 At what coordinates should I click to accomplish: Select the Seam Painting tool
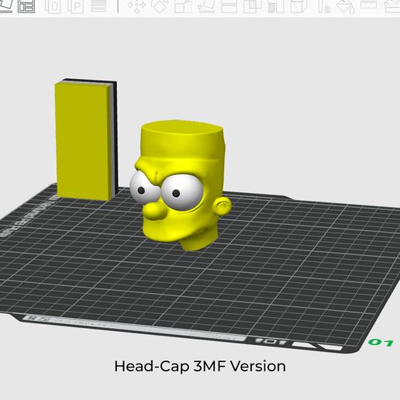(x=298, y=6)
